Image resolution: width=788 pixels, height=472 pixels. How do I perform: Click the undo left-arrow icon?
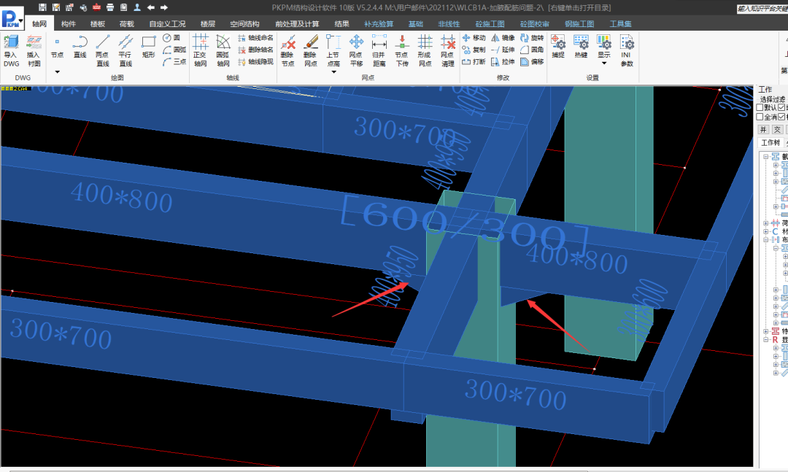pos(151,7)
